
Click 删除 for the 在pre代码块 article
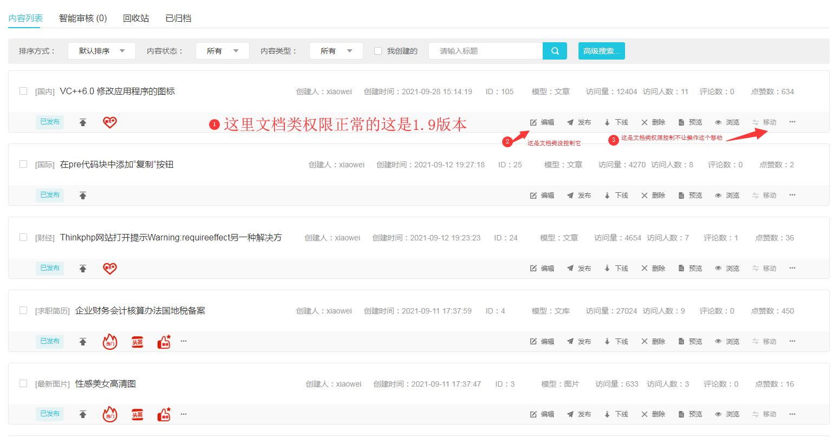[x=653, y=195]
